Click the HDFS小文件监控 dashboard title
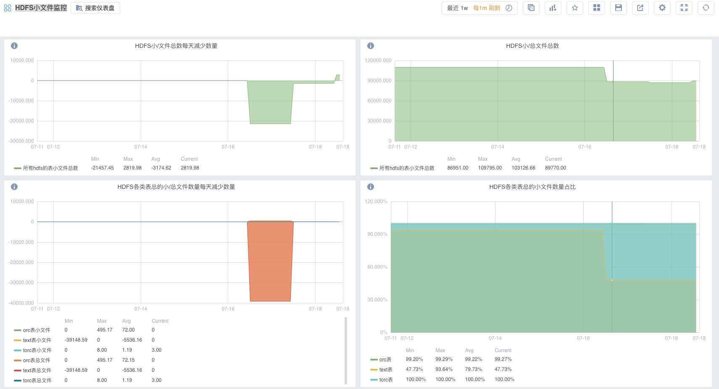This screenshot has width=719, height=389. click(41, 8)
